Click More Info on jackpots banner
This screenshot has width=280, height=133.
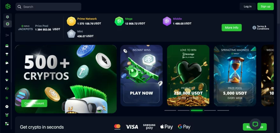coord(232,28)
